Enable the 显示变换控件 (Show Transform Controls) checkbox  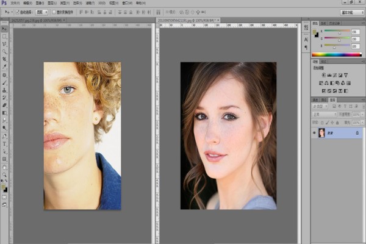[x=53, y=12]
